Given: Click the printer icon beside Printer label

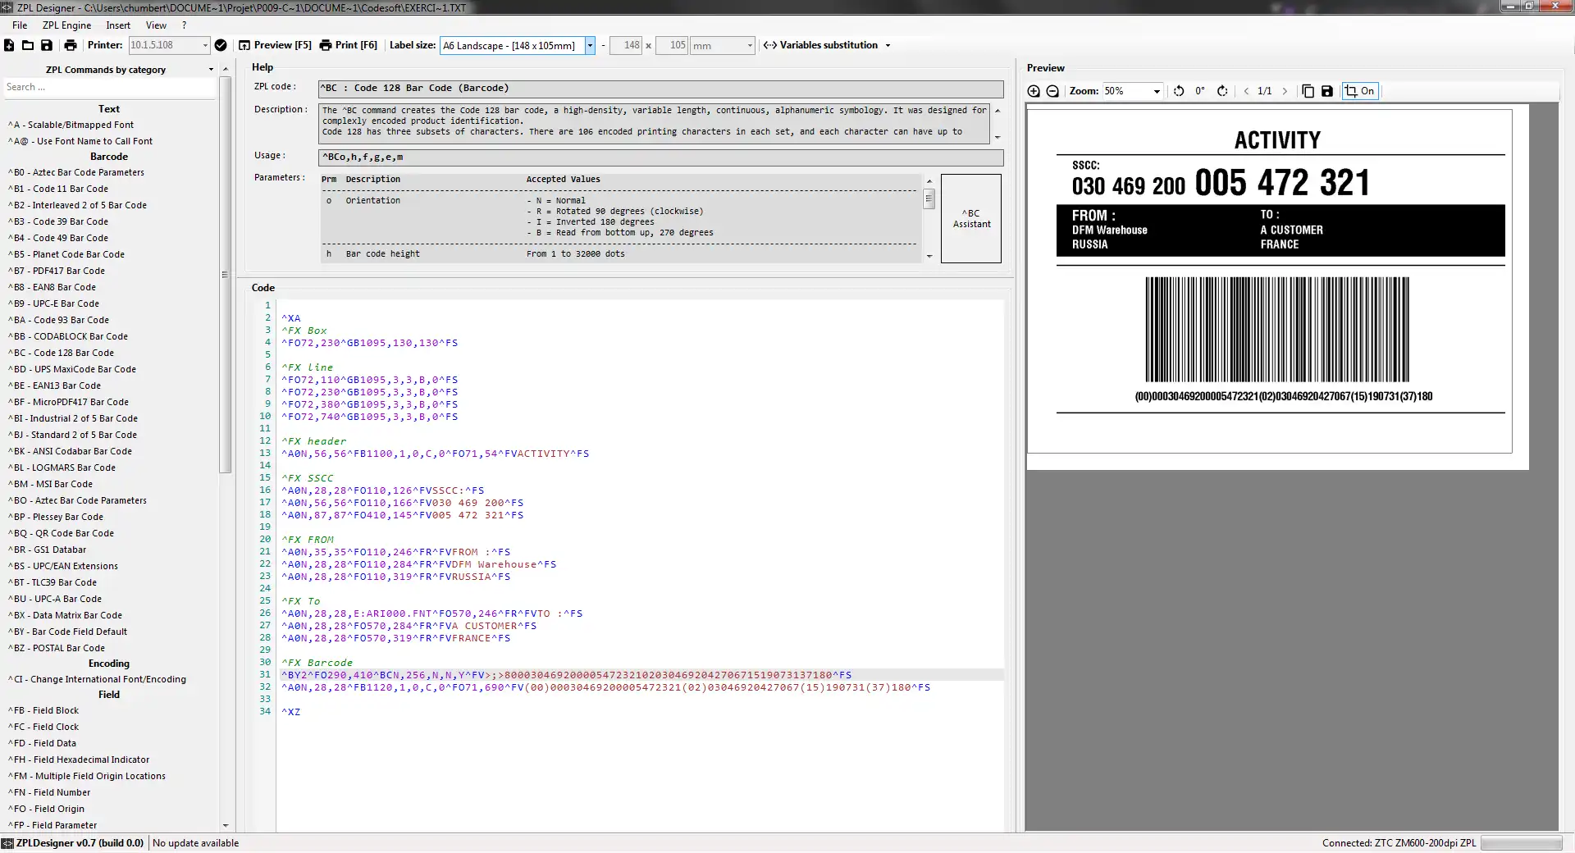Looking at the screenshot, I should point(71,45).
